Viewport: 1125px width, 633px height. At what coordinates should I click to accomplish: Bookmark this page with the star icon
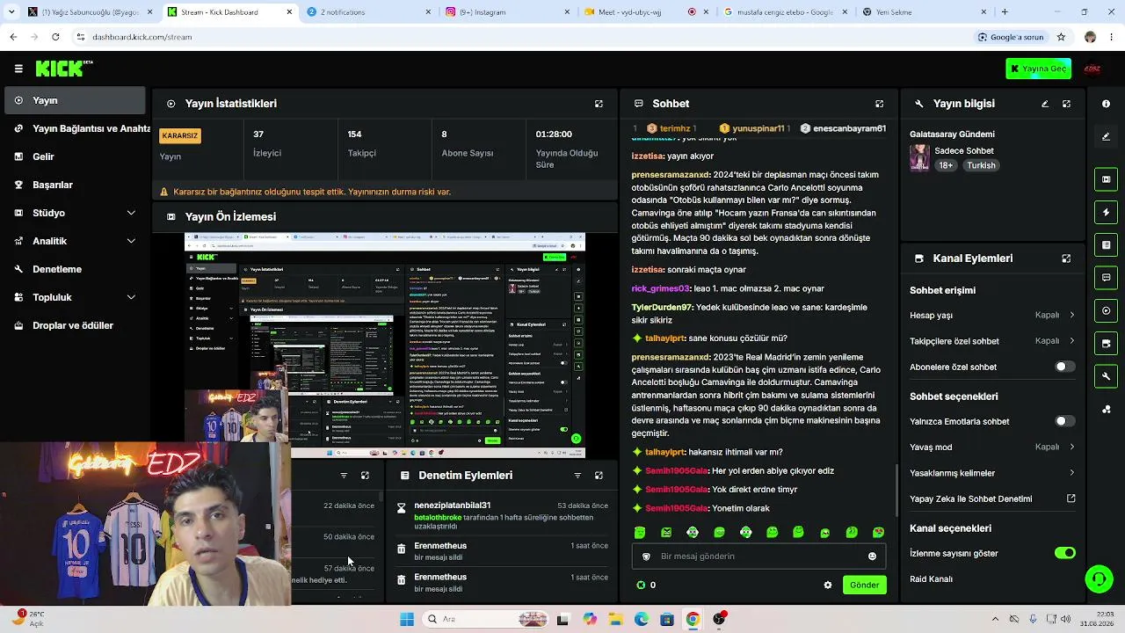[x=1061, y=37]
